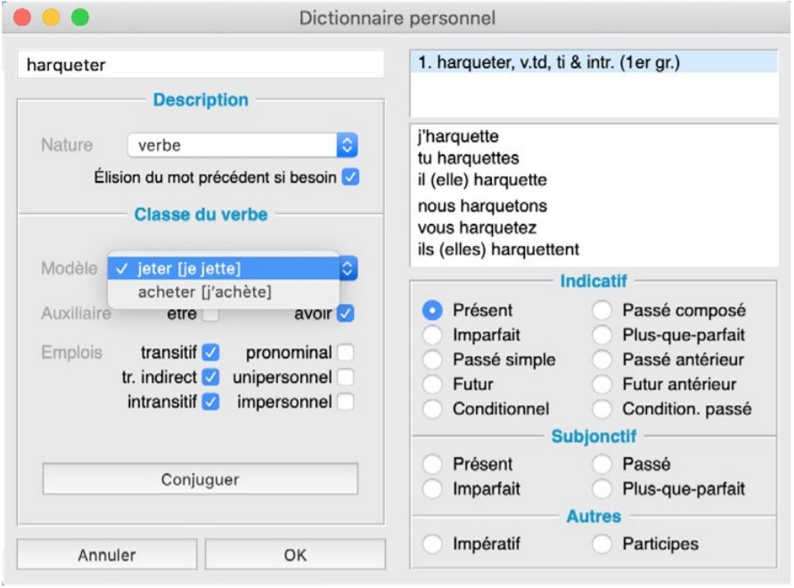The image size is (794, 588).
Task: Click the harqueter word input field
Action: [201, 65]
